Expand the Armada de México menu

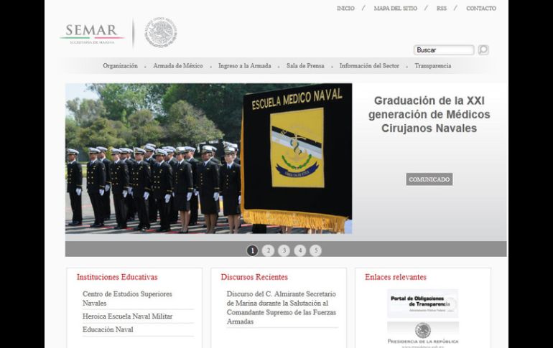click(x=177, y=66)
